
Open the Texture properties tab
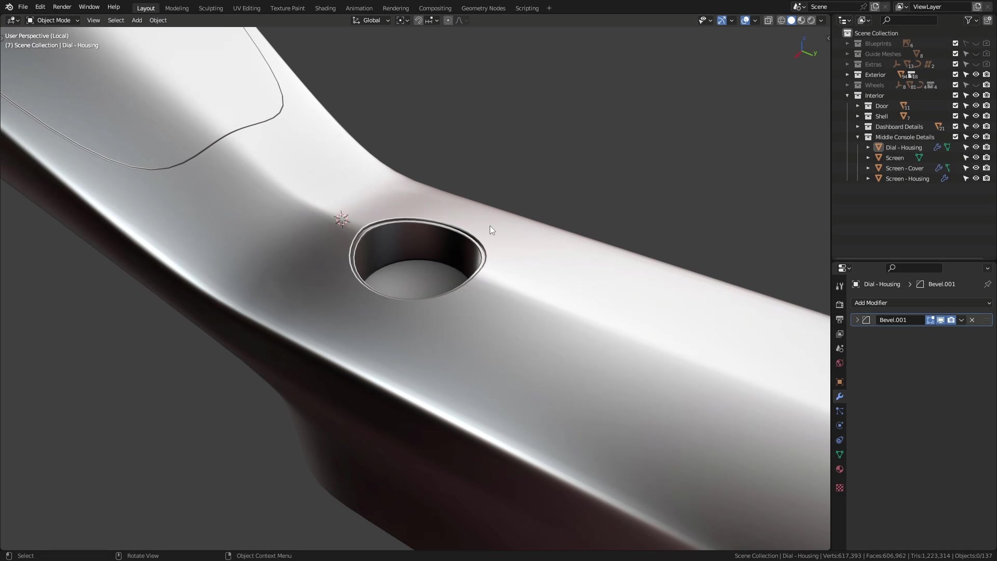coord(840,488)
